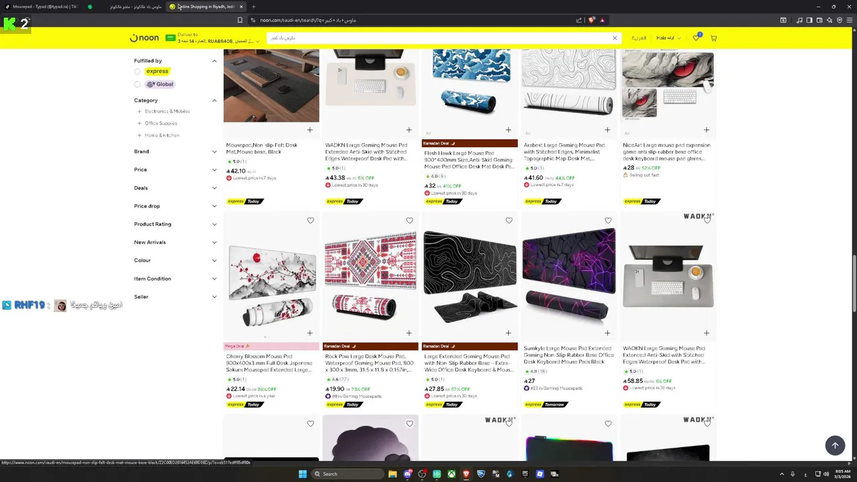
Task: Open the shopping cart icon
Action: pos(714,38)
